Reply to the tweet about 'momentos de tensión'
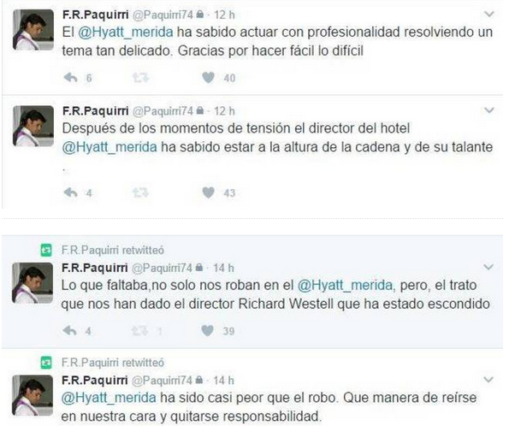 [x=70, y=192]
